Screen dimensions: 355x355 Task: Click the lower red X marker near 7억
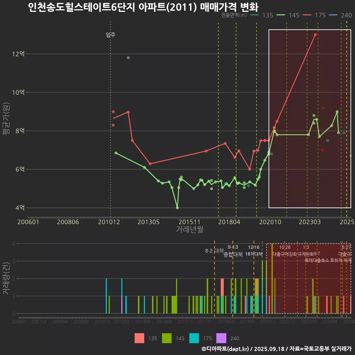(322, 150)
